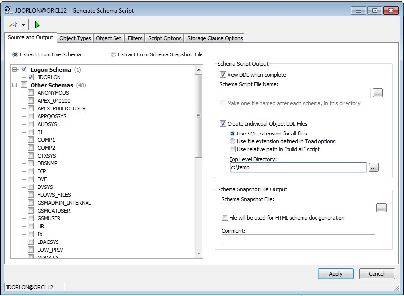
Task: Select Extract From Schema Snapshot File option
Action: 114,54
